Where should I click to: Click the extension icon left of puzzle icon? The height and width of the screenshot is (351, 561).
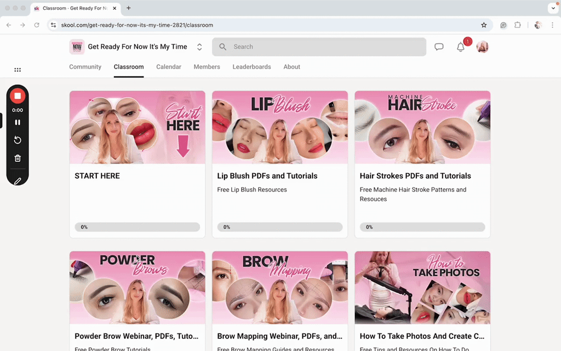coord(503,25)
